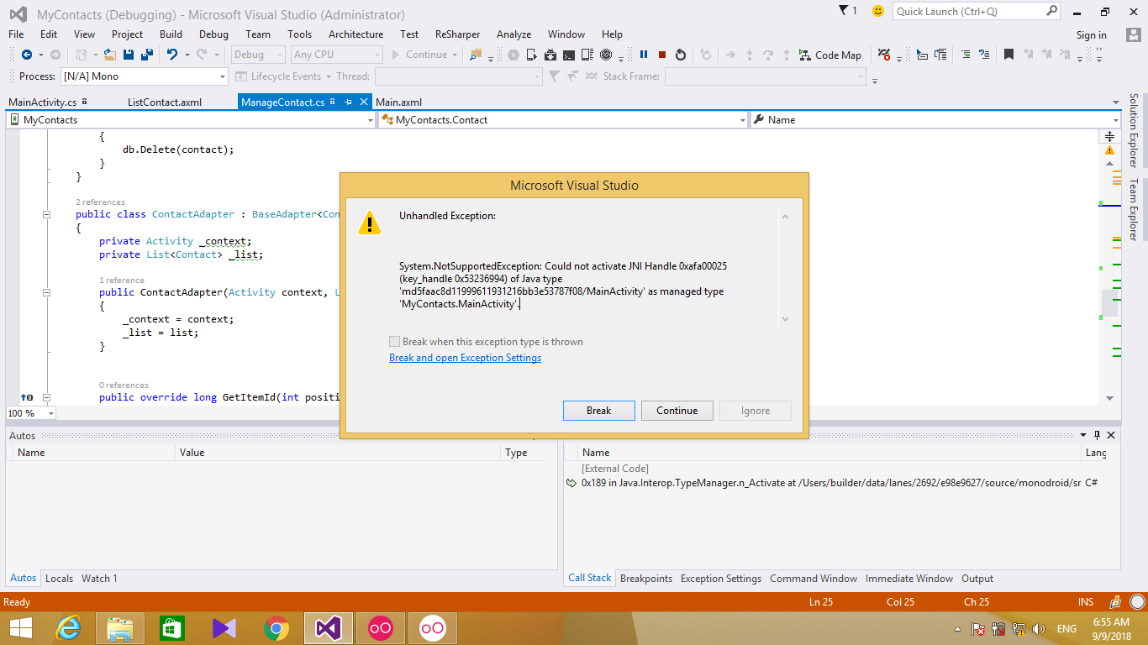Open the MyContacts.Contact type dropdown
Viewport: 1148px width, 645px height.
(742, 120)
